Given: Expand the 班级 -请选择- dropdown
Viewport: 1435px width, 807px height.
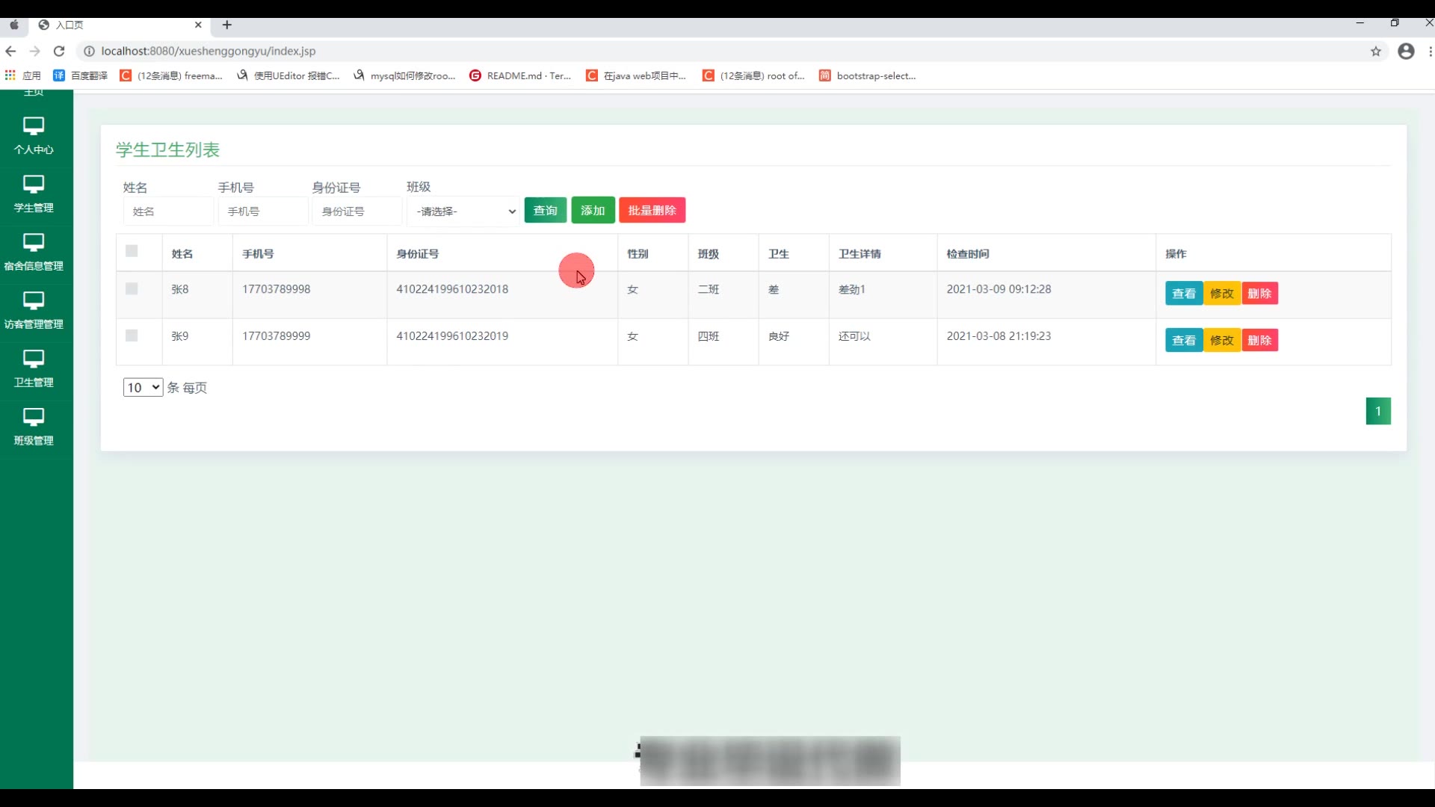Looking at the screenshot, I should click(x=463, y=211).
